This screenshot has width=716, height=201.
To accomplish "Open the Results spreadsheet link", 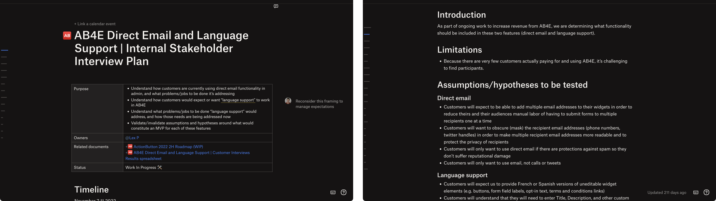I will pos(143,159).
